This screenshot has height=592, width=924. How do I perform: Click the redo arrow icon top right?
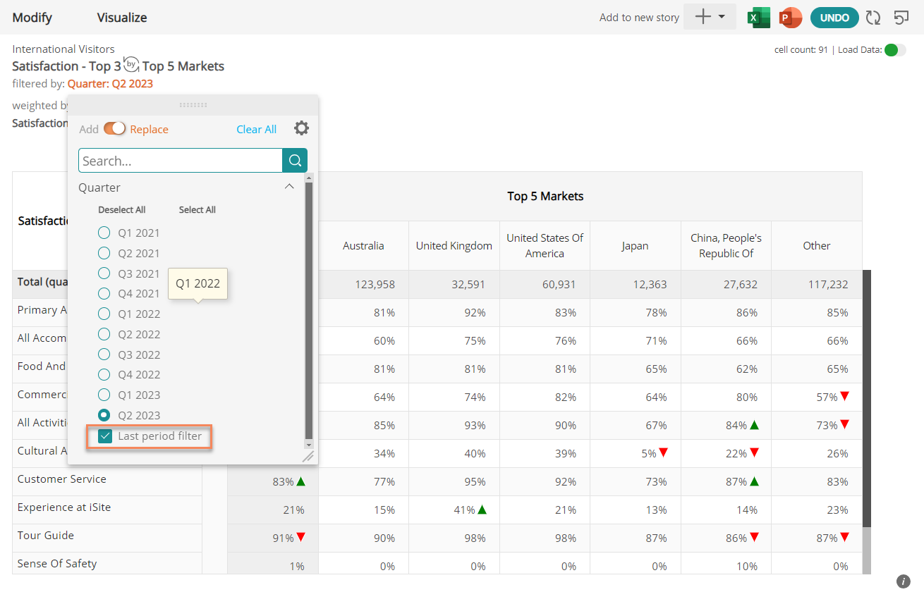point(901,18)
